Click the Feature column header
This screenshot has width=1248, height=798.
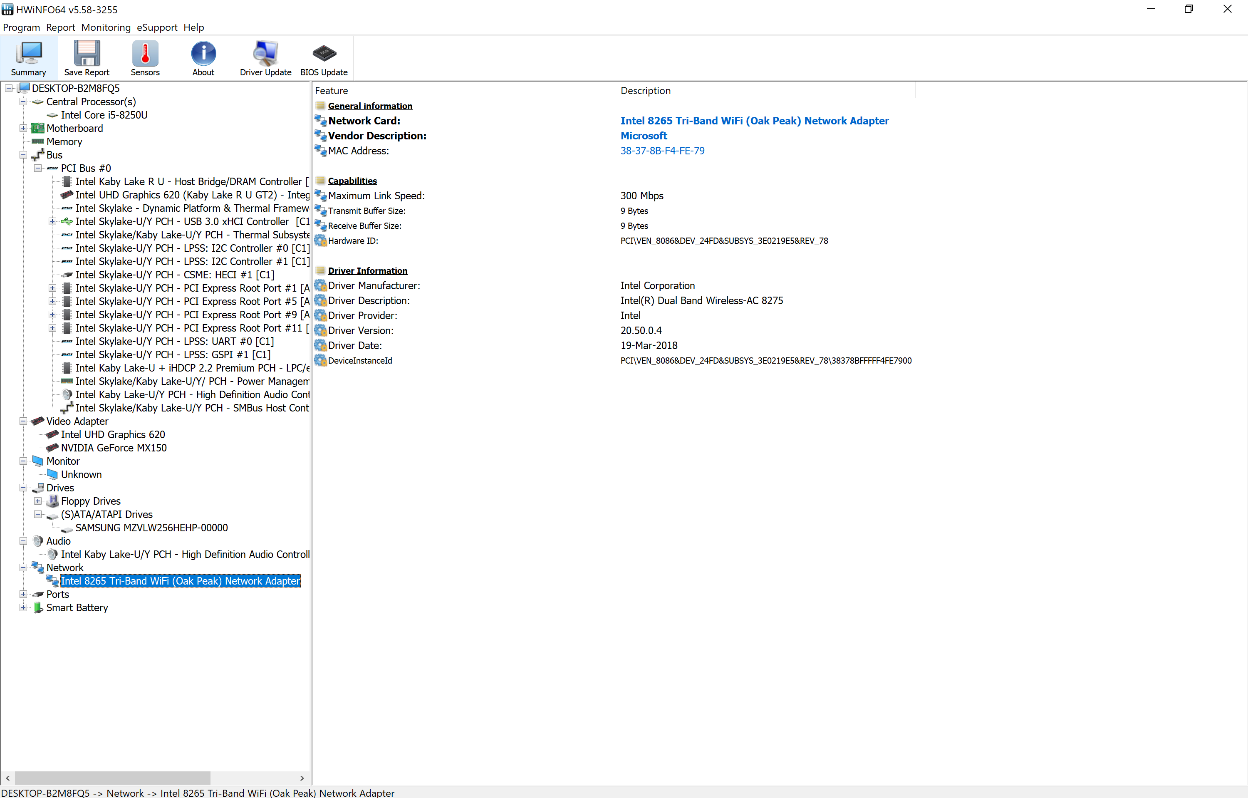(466, 91)
